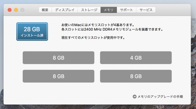
Task: Select the bottom-left 8 GB memory slot
Action: point(59,76)
